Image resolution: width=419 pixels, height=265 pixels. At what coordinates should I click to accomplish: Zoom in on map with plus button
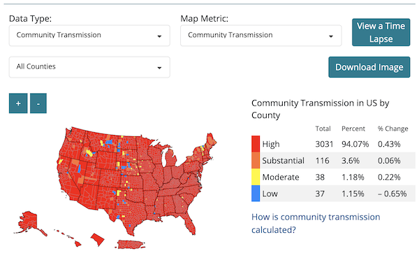[18, 103]
